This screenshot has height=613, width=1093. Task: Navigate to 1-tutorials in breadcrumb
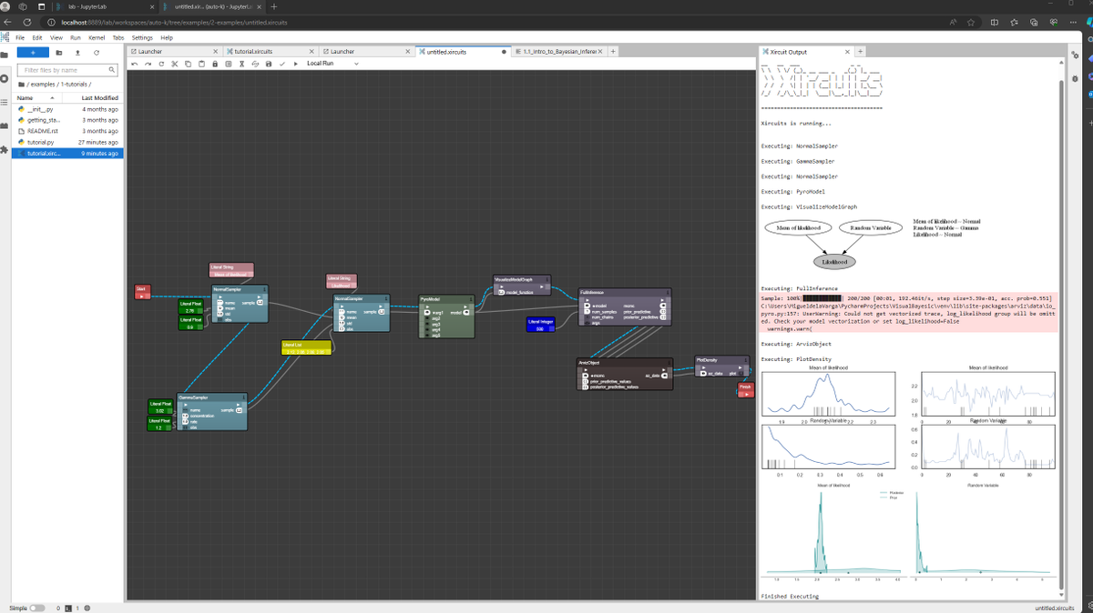click(x=75, y=84)
